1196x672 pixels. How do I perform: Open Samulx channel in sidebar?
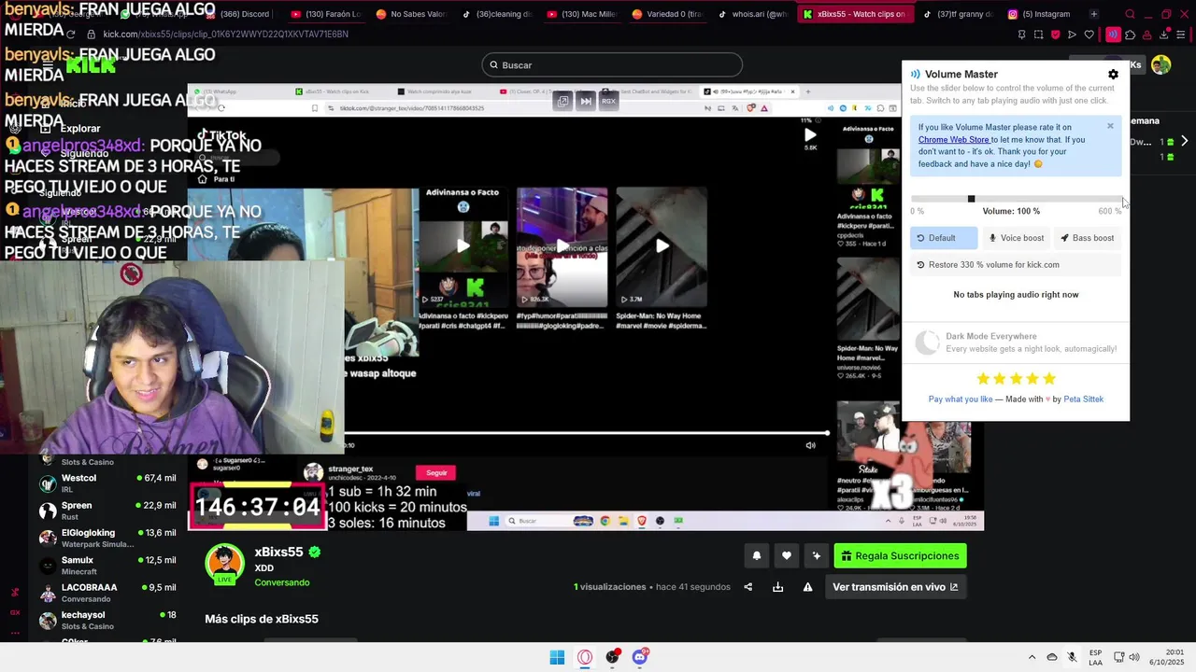point(107,566)
